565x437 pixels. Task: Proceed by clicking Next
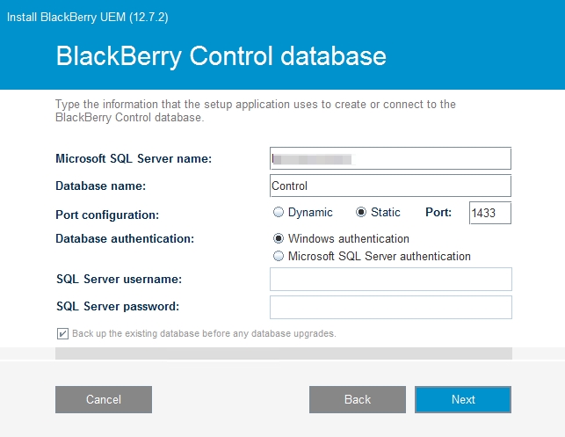(x=462, y=399)
